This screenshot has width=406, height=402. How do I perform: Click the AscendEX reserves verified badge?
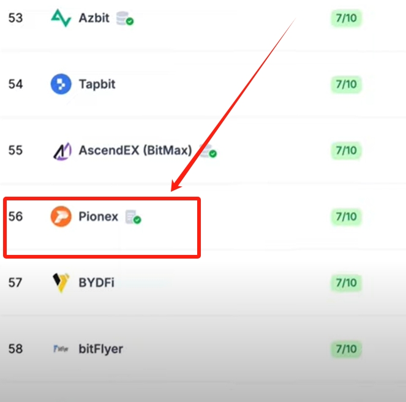click(x=208, y=151)
